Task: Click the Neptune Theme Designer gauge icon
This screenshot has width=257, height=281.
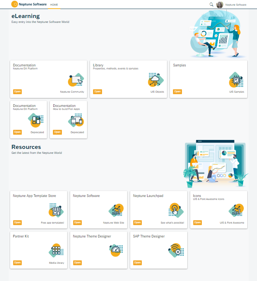Action: tap(116, 250)
